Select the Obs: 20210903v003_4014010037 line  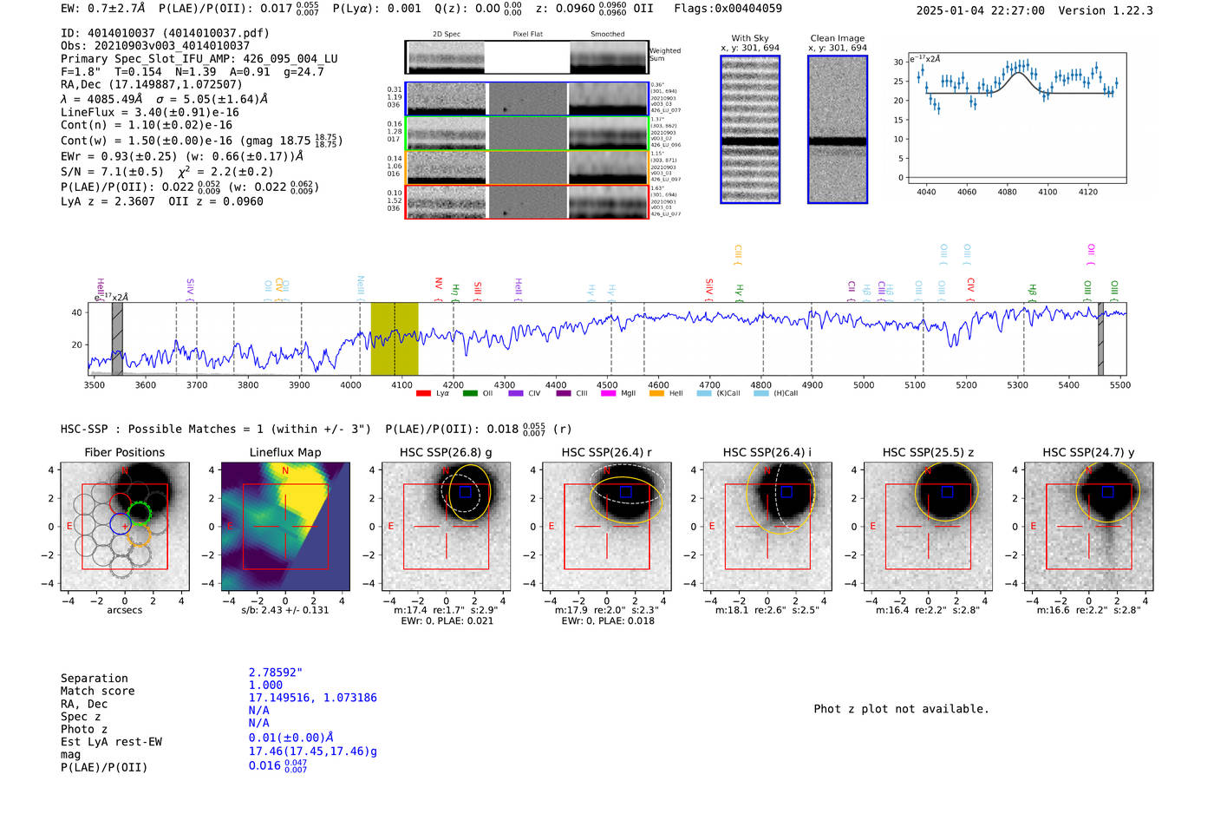pos(155,45)
